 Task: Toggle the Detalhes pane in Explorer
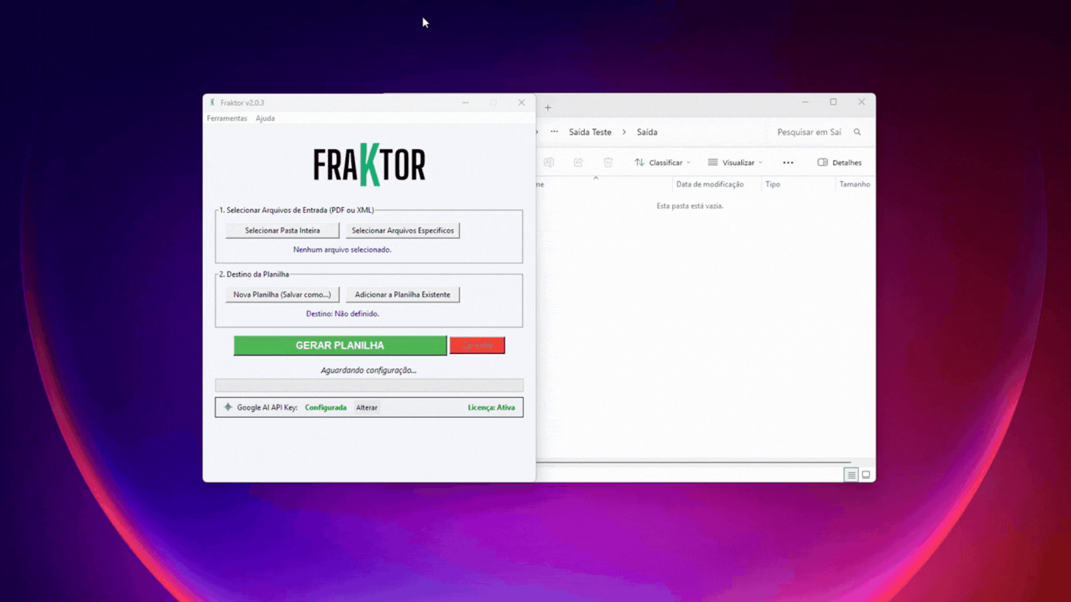pyautogui.click(x=840, y=162)
